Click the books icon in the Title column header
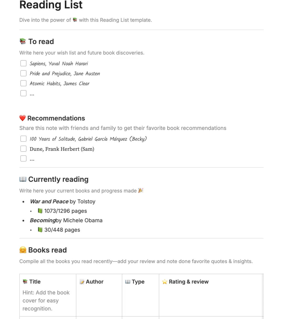The image size is (283, 319). [x=25, y=281]
